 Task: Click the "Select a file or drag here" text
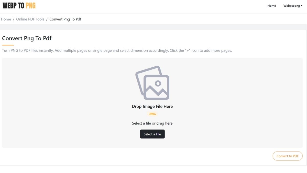point(152,123)
